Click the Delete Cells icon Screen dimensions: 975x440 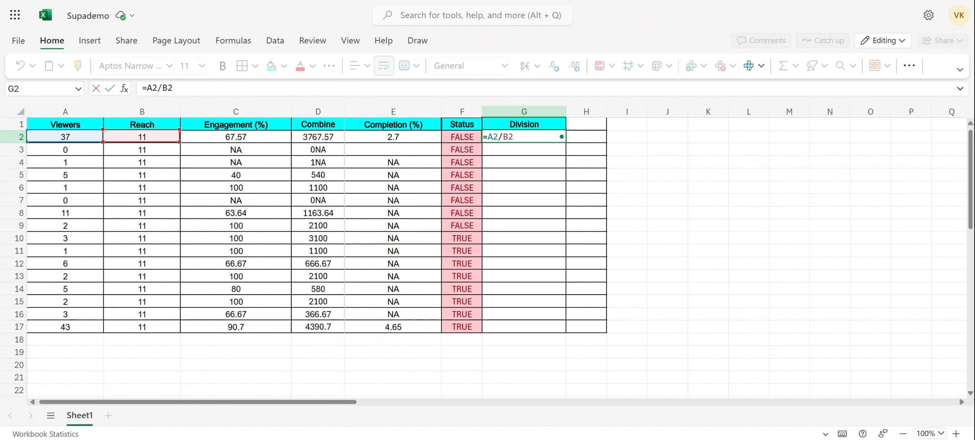(x=720, y=66)
